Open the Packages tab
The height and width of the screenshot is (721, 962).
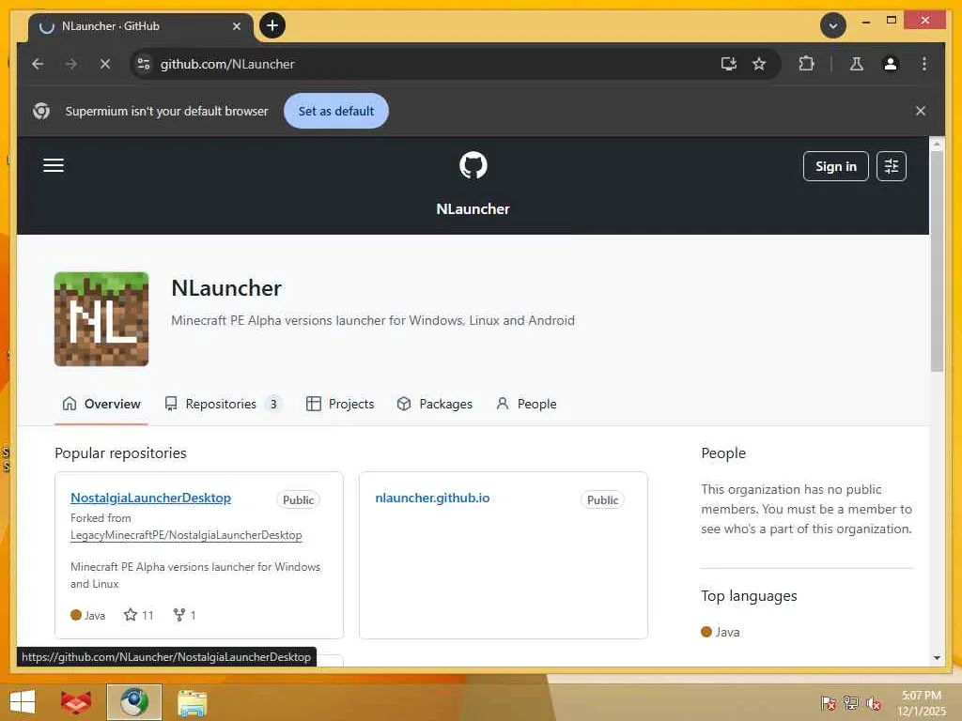point(435,404)
